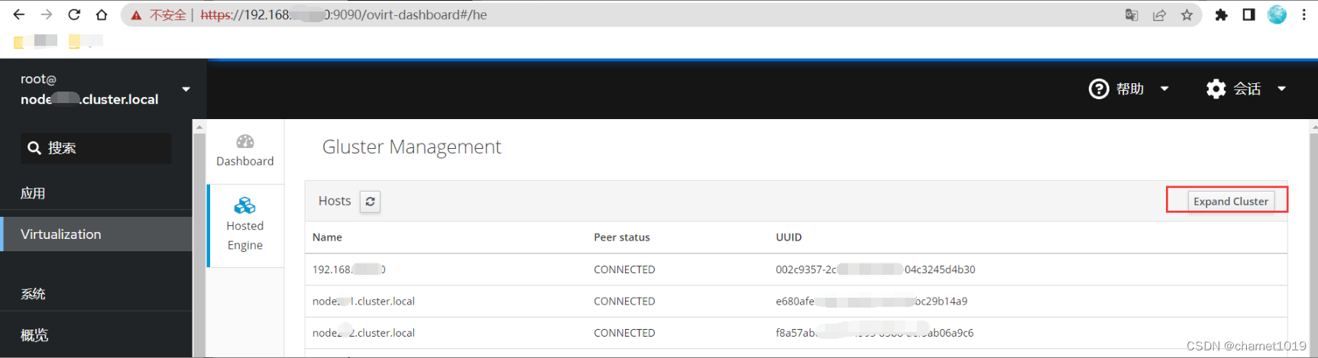Click CONNECTED status for the 192.168 host
1318x358 pixels.
624,269
